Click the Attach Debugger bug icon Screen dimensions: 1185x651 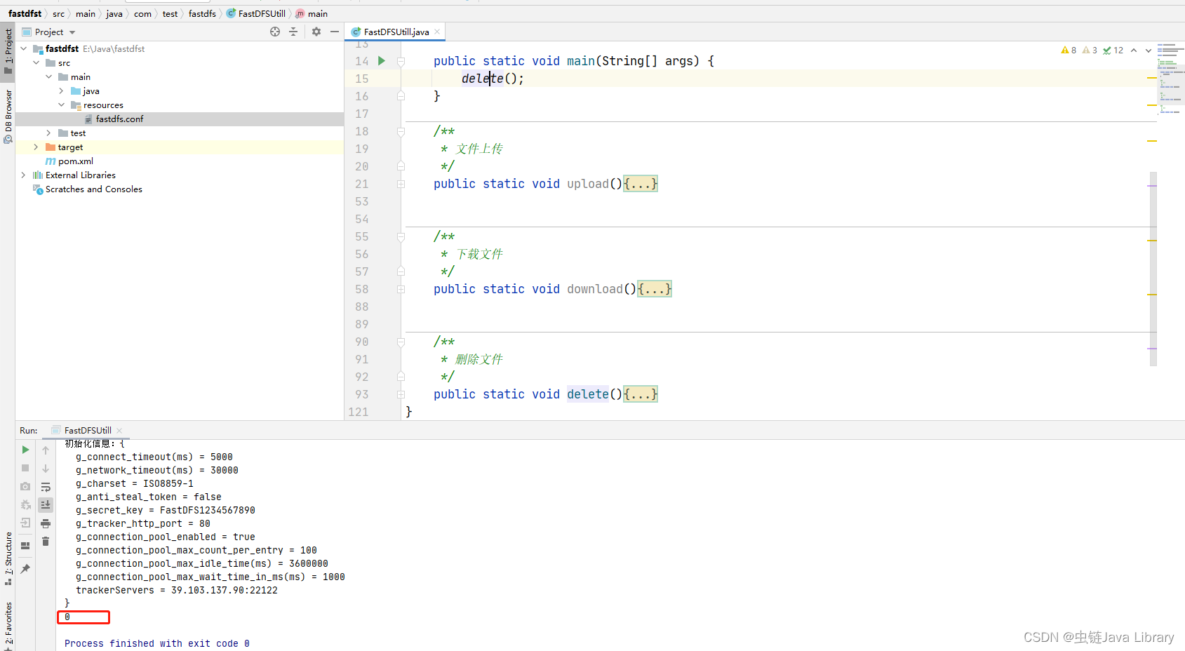point(25,504)
